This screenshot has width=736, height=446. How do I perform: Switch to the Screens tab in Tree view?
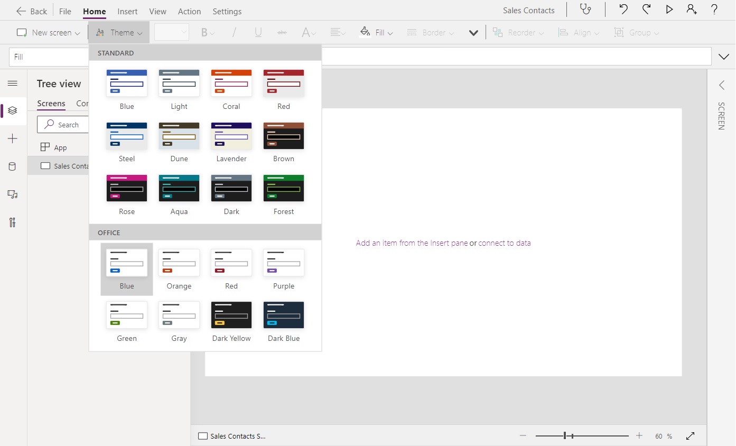pyautogui.click(x=50, y=104)
